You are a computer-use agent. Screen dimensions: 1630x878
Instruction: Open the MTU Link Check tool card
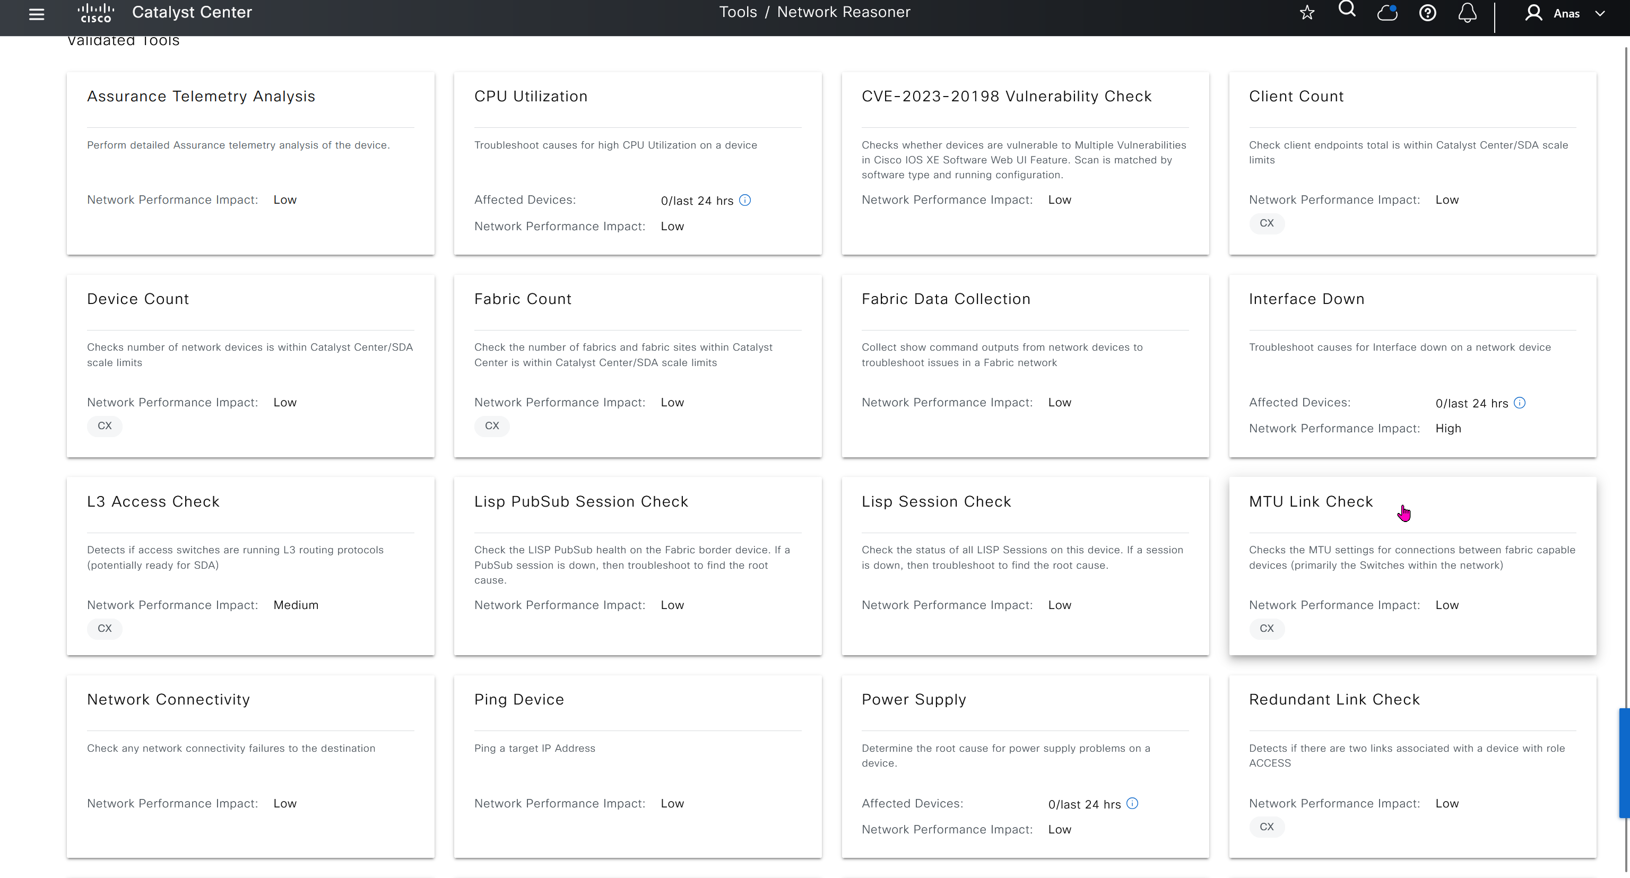coord(1311,502)
